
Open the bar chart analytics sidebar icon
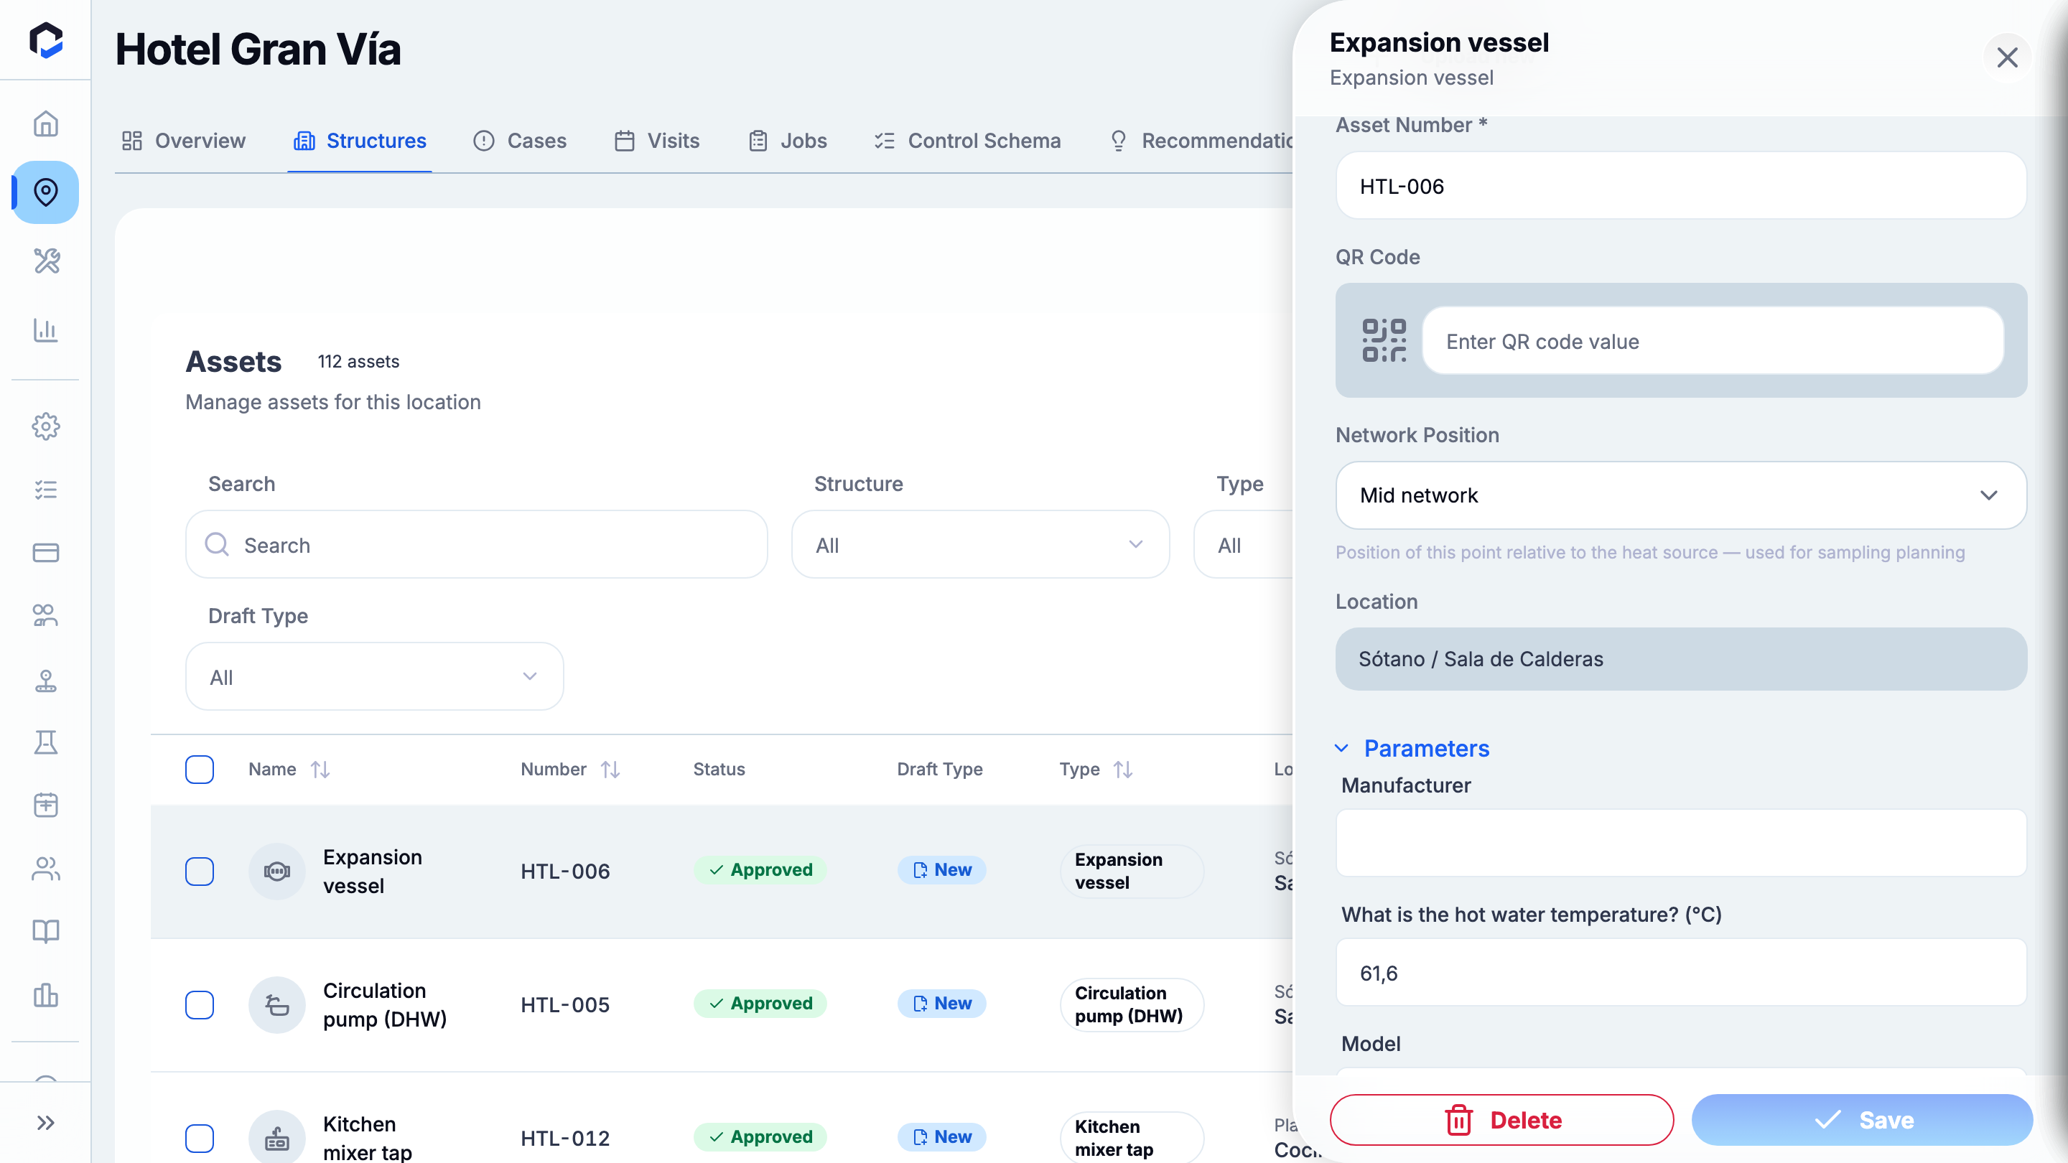click(46, 330)
